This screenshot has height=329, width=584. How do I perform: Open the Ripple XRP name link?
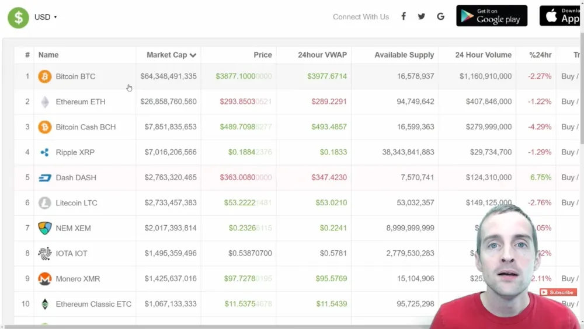[x=75, y=152]
